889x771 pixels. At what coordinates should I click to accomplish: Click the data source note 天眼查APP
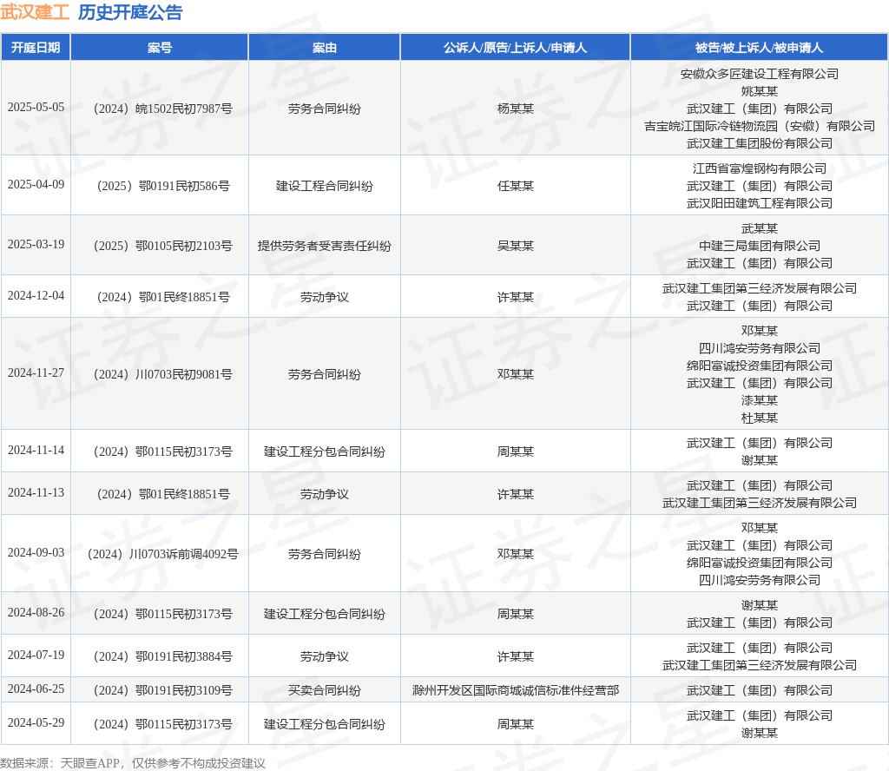click(89, 763)
